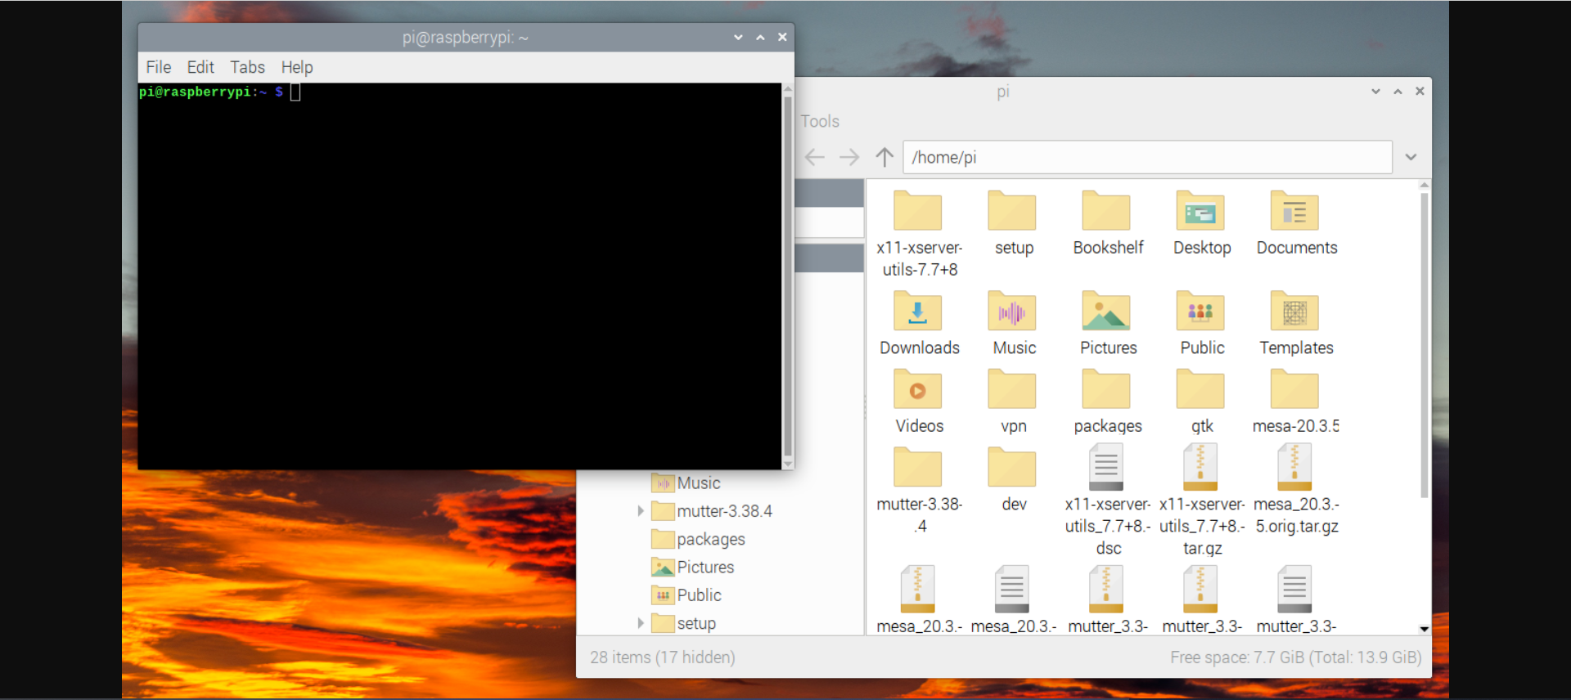Image resolution: width=1571 pixels, height=700 pixels.
Task: Click the terminal command prompt area
Action: 460,276
